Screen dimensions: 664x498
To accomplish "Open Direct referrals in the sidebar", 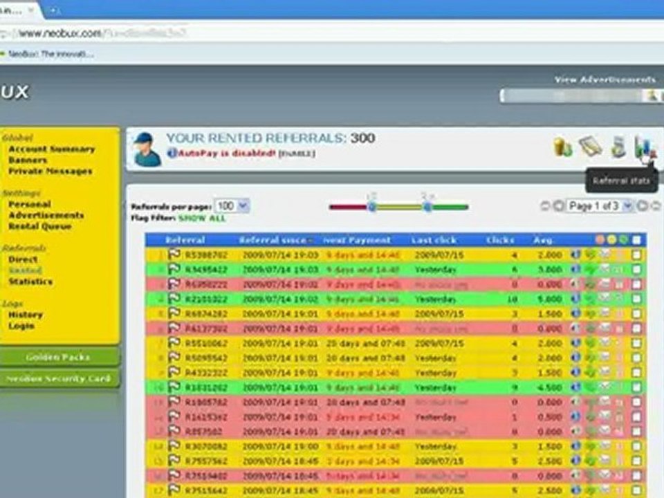I will coord(23,259).
